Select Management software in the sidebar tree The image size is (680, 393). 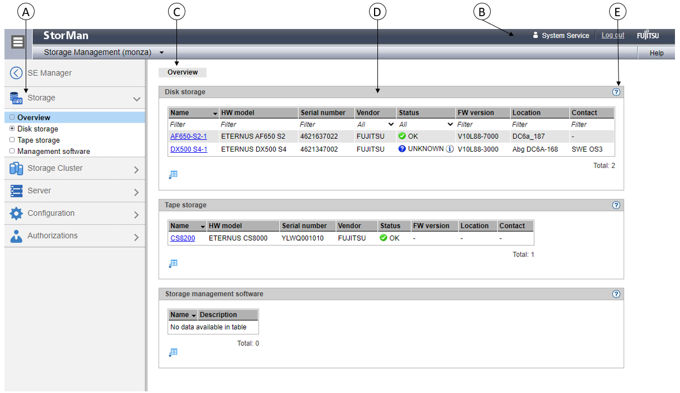click(x=54, y=152)
